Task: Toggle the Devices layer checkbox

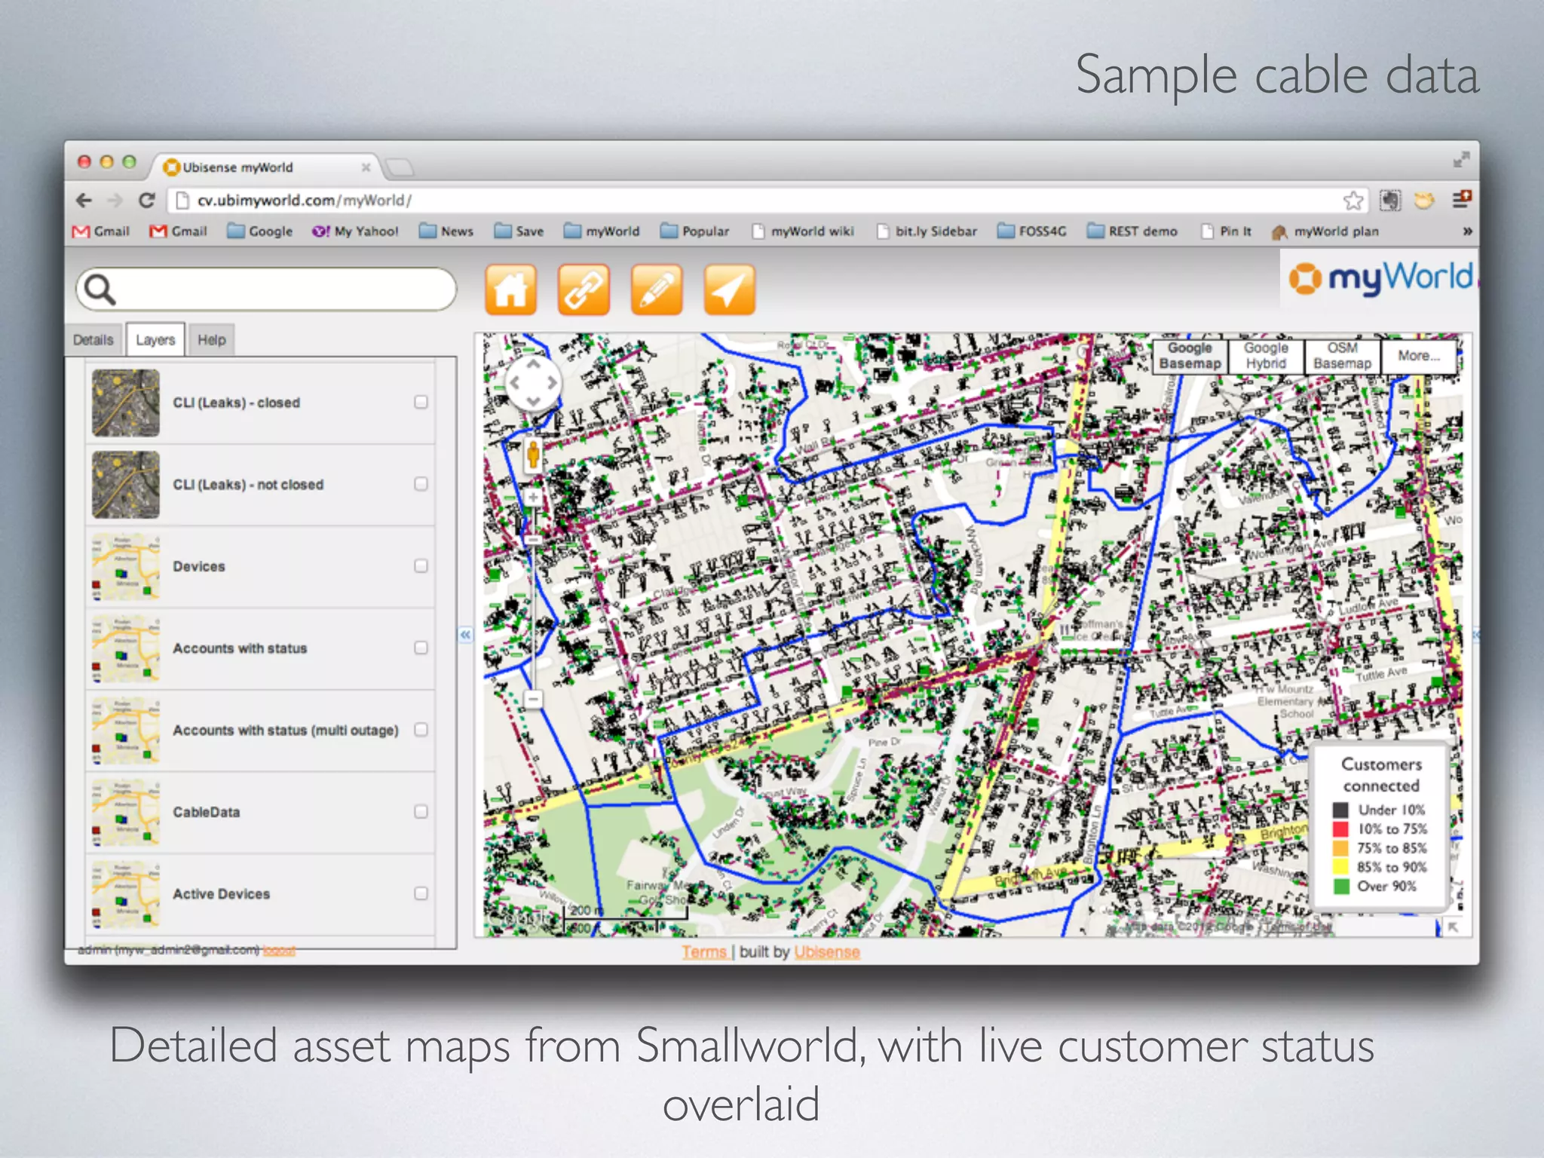Action: click(421, 565)
